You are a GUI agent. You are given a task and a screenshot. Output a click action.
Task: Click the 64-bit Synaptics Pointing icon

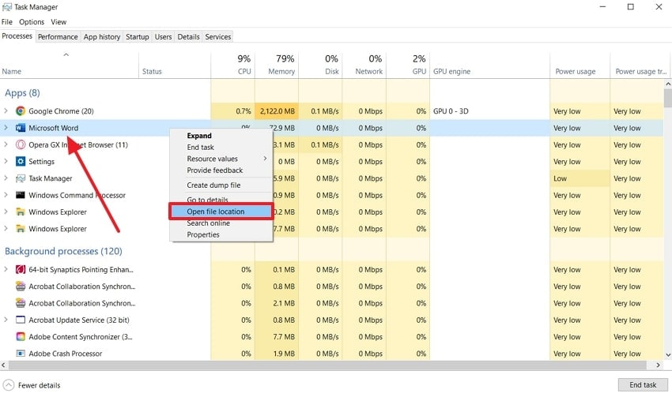click(x=21, y=270)
